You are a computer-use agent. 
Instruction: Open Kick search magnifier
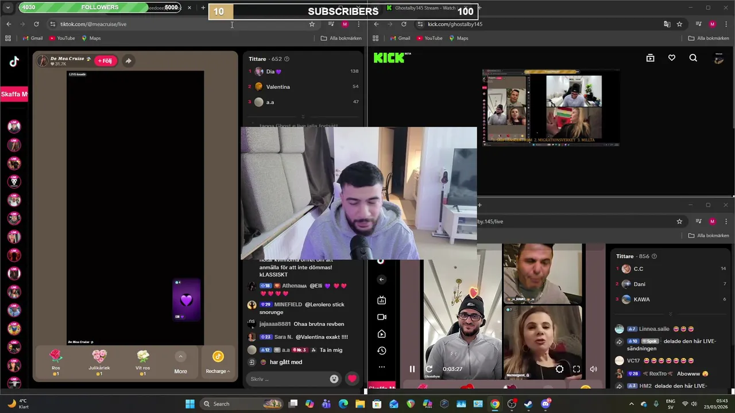(693, 58)
